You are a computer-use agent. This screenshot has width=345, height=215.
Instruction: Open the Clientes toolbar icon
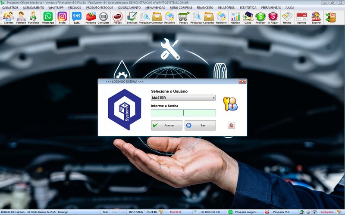pyautogui.click(x=8, y=17)
